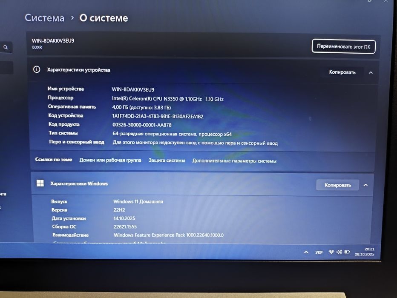Screen dimensions: 397x298
Task: Click Ссылки по теме label
Action: [x=54, y=160]
